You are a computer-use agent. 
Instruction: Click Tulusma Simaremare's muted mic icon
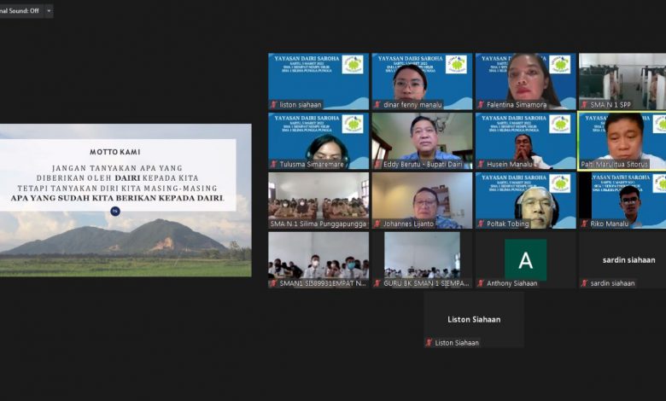274,164
